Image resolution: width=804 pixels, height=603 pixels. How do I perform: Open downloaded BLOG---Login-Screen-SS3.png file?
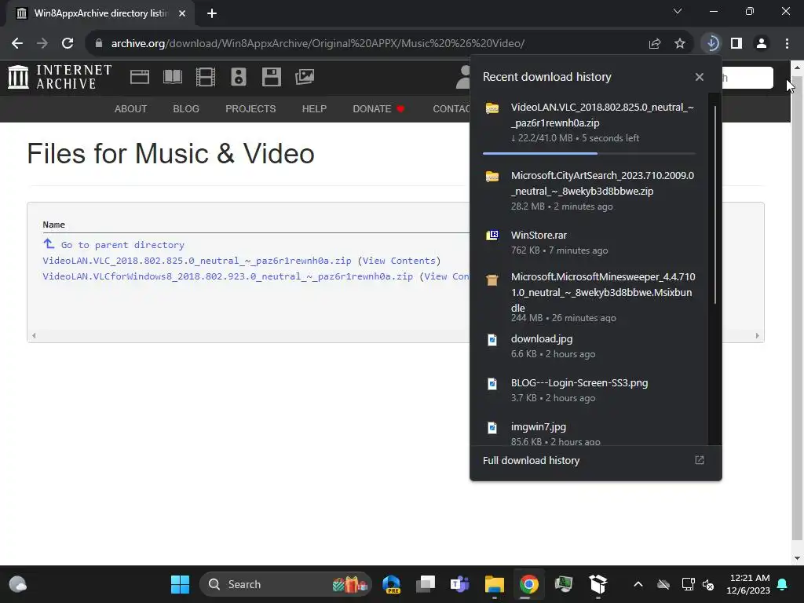pos(590,389)
